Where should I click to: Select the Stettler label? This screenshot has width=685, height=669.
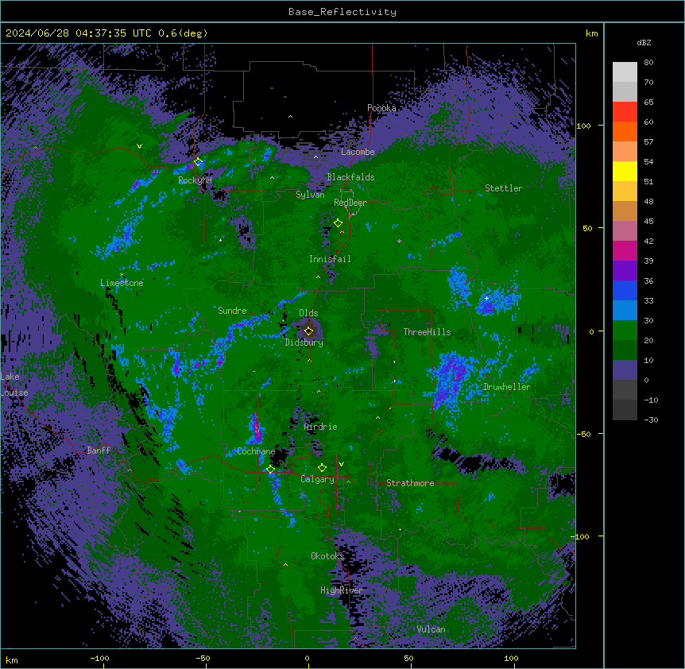point(504,188)
